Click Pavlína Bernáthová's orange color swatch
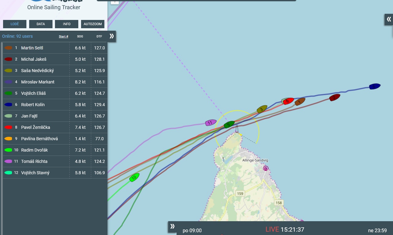Image resolution: width=393 pixels, height=235 pixels. click(x=8, y=139)
